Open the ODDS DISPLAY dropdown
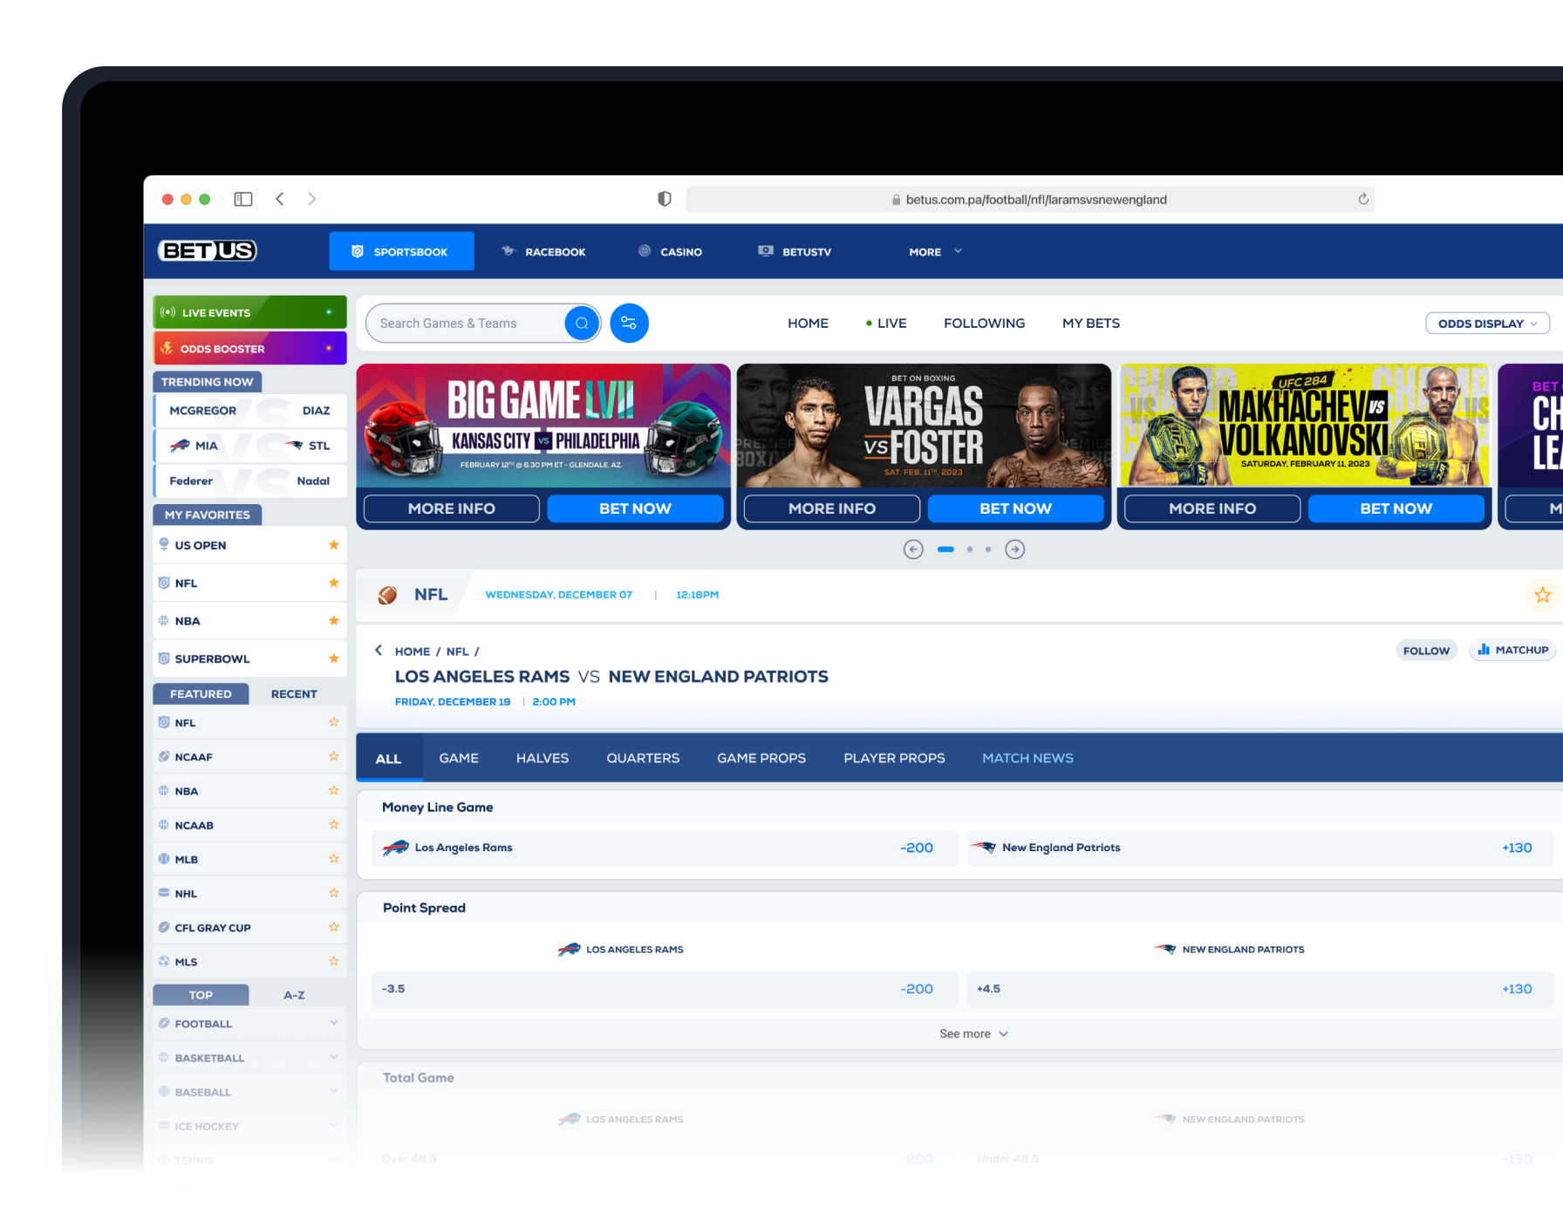This screenshot has height=1228, width=1563. pos(1487,324)
